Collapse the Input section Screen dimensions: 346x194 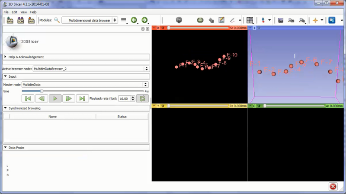click(x=76, y=76)
